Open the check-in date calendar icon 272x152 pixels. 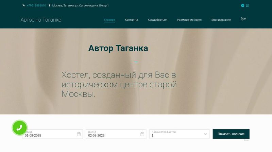pyautogui.click(x=79, y=134)
